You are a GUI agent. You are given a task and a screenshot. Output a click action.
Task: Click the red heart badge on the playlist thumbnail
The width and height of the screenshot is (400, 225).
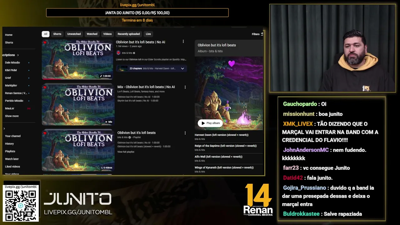pos(45,133)
